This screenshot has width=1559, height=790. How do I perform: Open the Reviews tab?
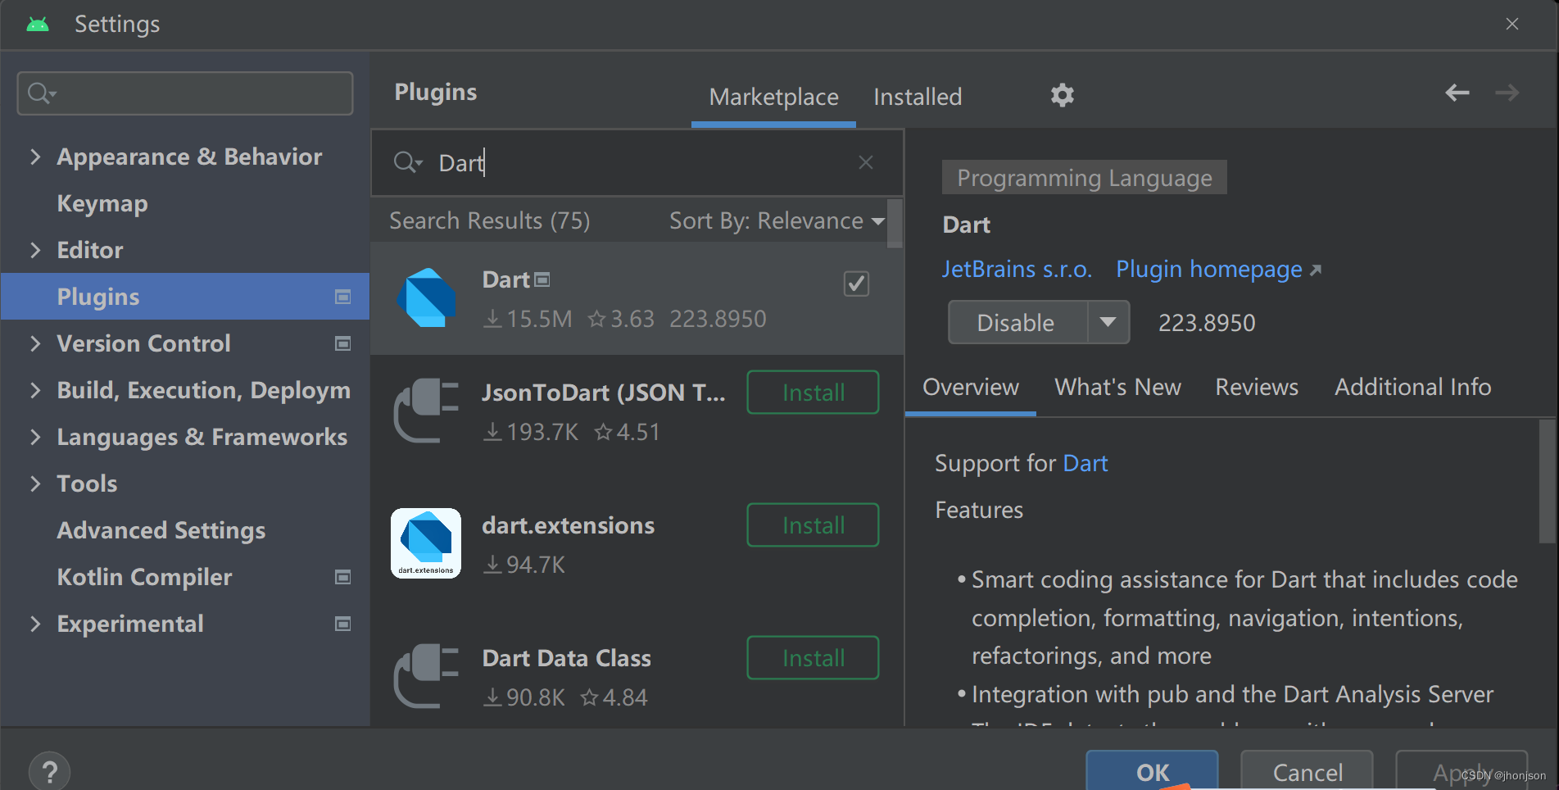click(x=1257, y=387)
